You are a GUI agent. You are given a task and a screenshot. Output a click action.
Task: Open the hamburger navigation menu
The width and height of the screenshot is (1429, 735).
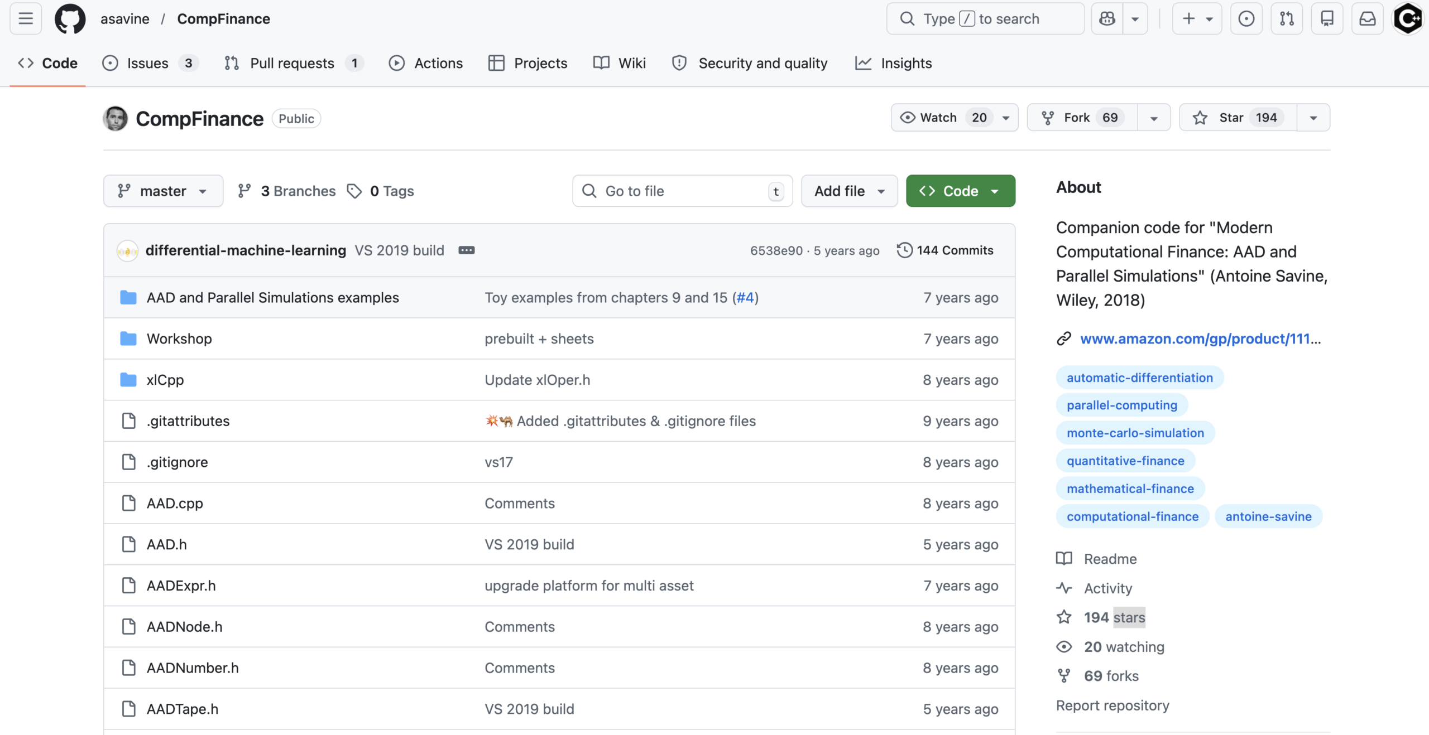[x=26, y=19]
